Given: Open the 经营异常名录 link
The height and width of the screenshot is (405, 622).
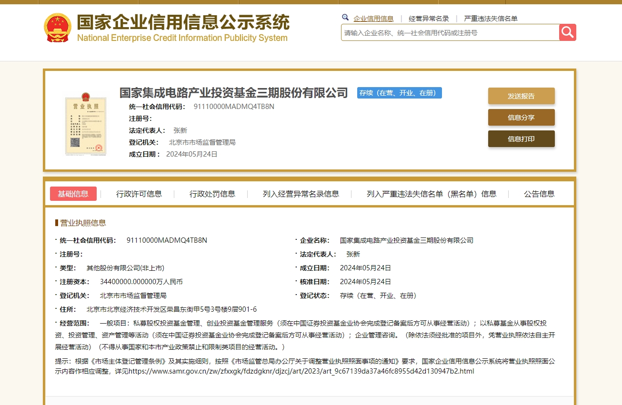Looking at the screenshot, I should click(428, 18).
